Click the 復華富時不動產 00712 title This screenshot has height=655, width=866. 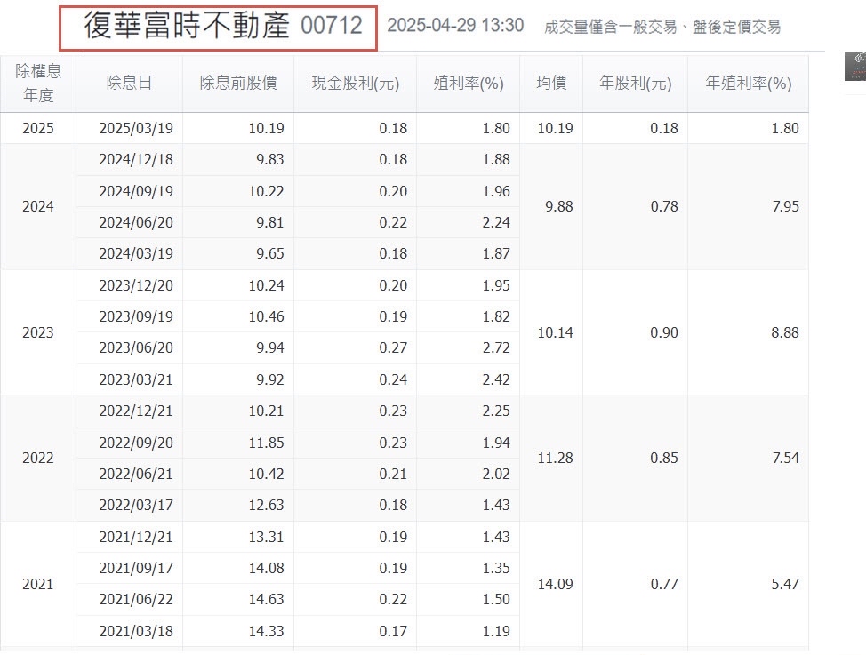click(223, 26)
